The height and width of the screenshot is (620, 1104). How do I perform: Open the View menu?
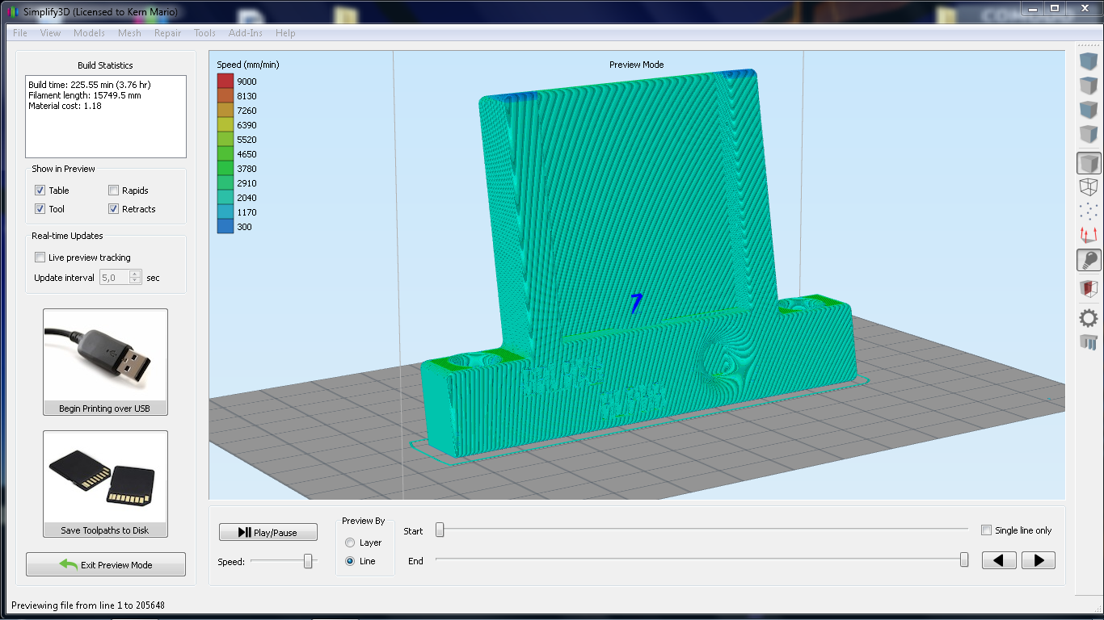[50, 33]
